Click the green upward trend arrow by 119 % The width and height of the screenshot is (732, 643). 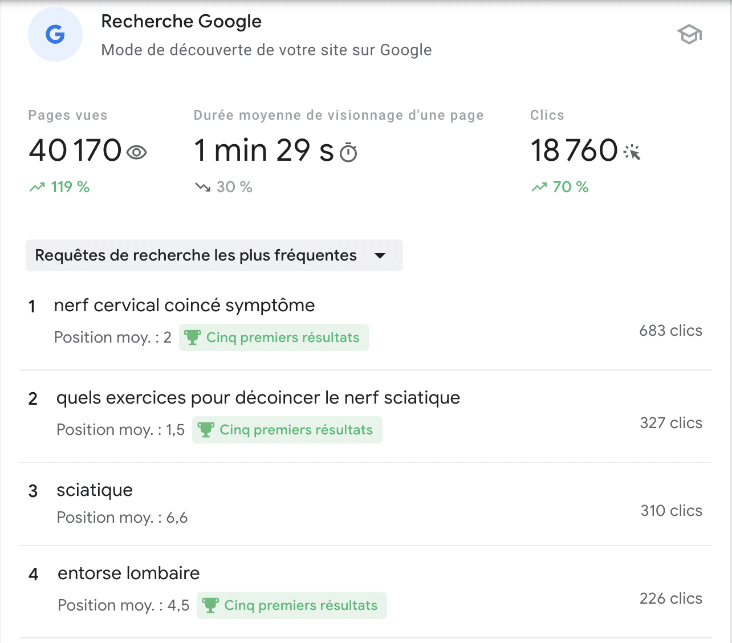point(38,187)
